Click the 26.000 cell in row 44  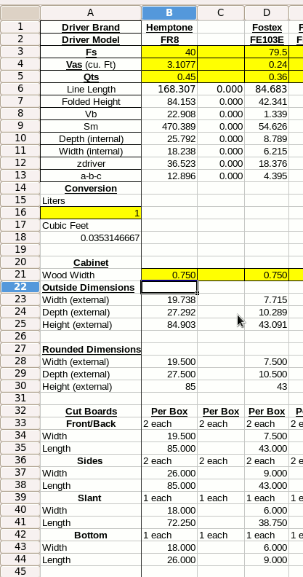click(169, 560)
